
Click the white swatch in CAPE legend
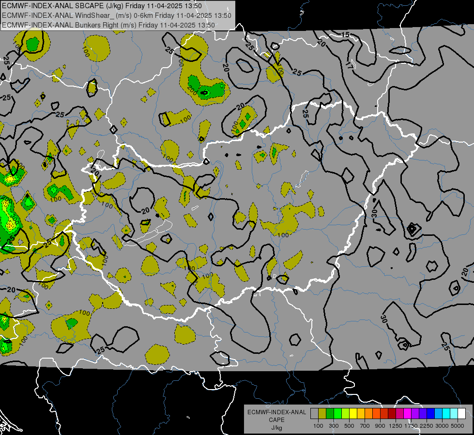462,414
